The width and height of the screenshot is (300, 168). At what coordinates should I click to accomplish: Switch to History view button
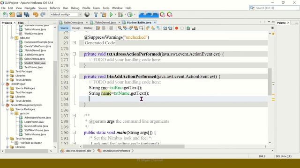88,28
